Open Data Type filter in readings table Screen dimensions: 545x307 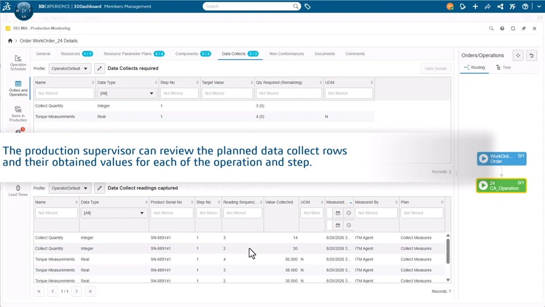point(114,213)
